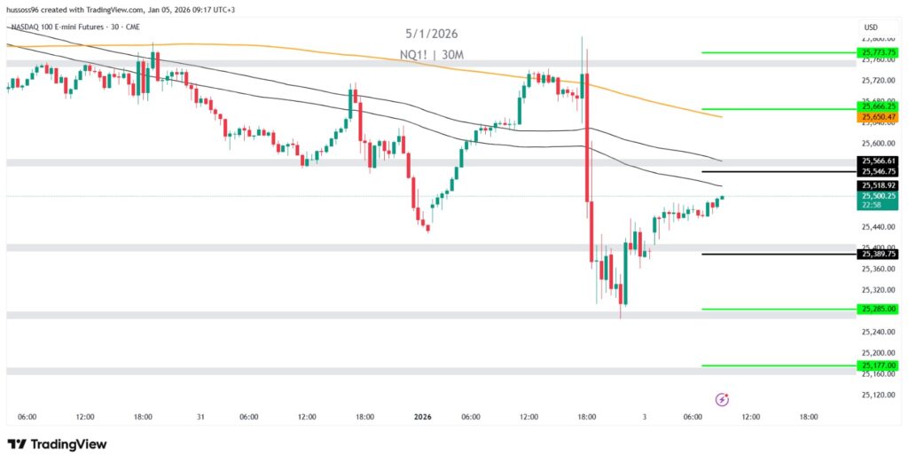The height and width of the screenshot is (463, 908).
Task: Select the green 25,177.00 price label
Action: coord(878,365)
